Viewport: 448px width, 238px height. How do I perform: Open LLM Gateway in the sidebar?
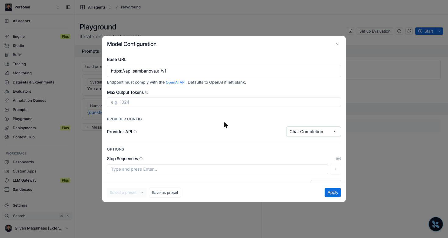[24, 180]
